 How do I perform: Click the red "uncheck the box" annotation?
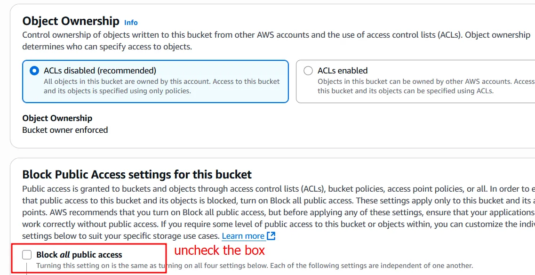pyautogui.click(x=220, y=250)
